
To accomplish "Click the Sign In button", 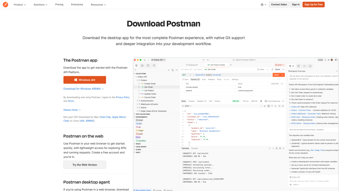I will (296, 4).
